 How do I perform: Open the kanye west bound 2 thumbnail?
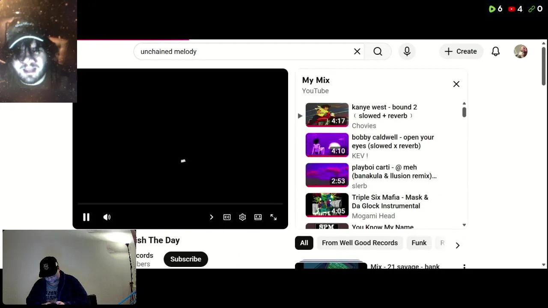tap(327, 115)
